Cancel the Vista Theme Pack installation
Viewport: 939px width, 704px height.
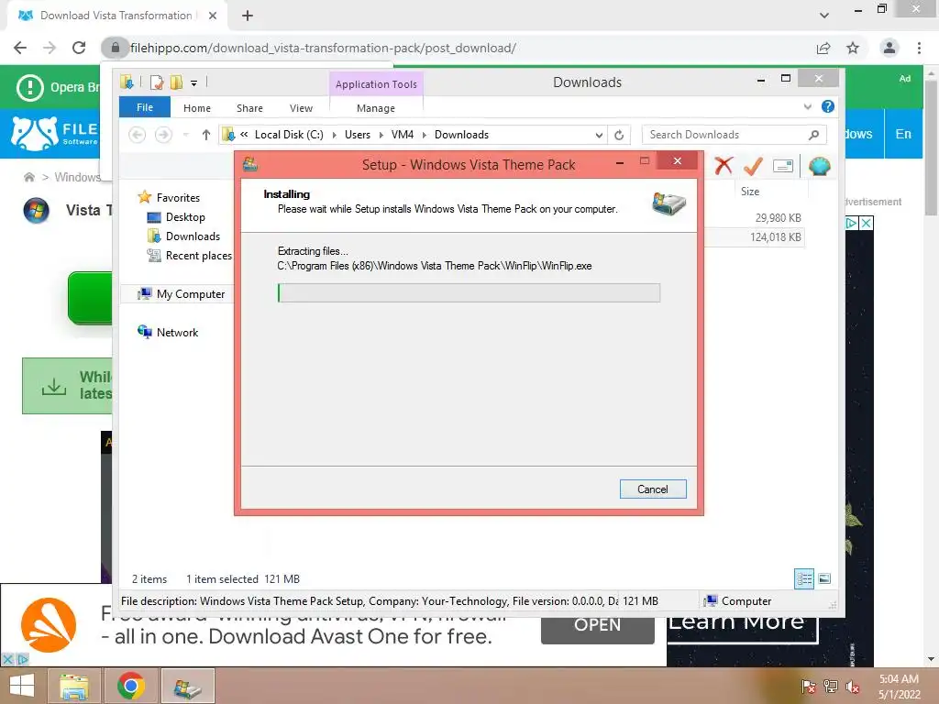(653, 489)
